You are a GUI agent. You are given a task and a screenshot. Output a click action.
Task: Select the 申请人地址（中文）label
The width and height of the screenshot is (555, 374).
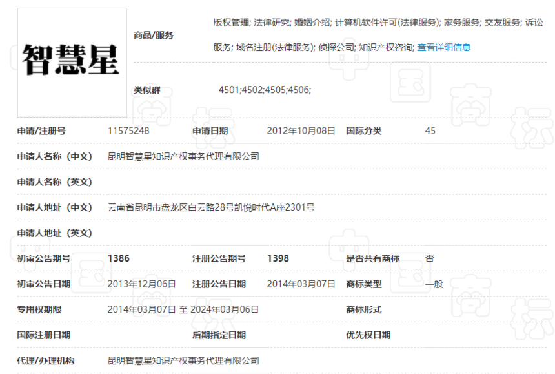54,207
